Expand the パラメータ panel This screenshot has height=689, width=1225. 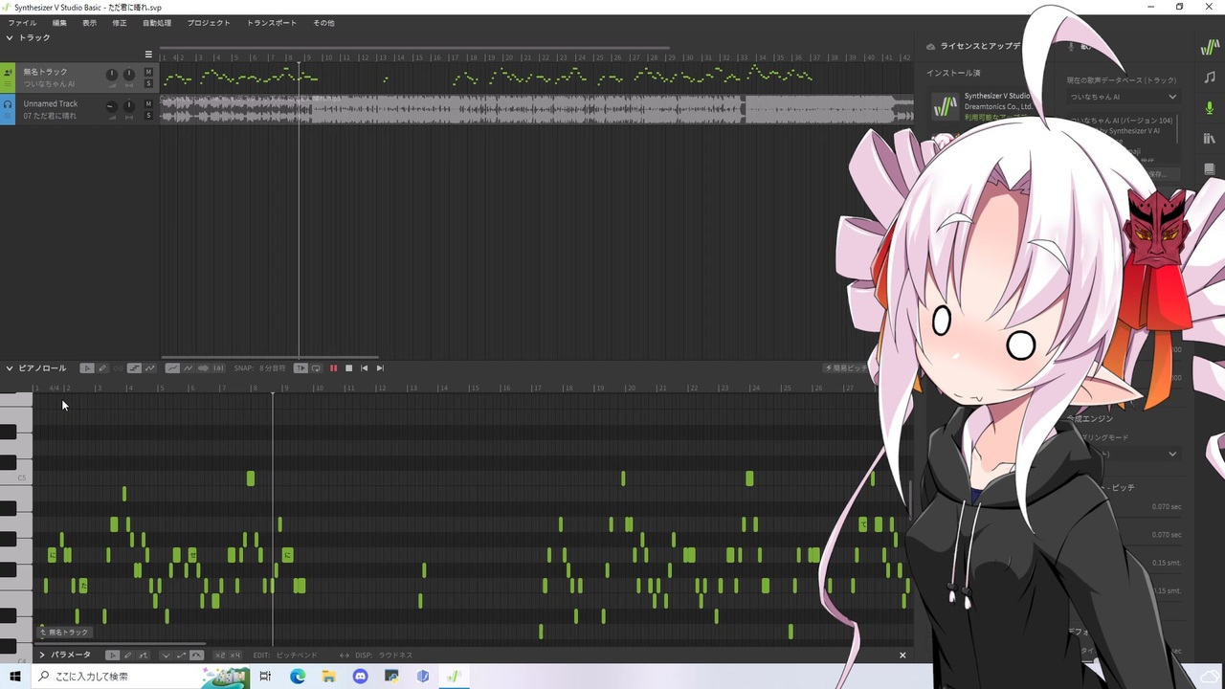[x=42, y=656]
